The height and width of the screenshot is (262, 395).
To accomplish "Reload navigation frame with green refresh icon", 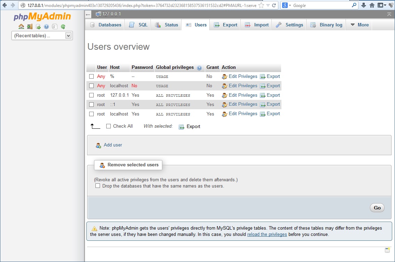I will tap(63, 27).
